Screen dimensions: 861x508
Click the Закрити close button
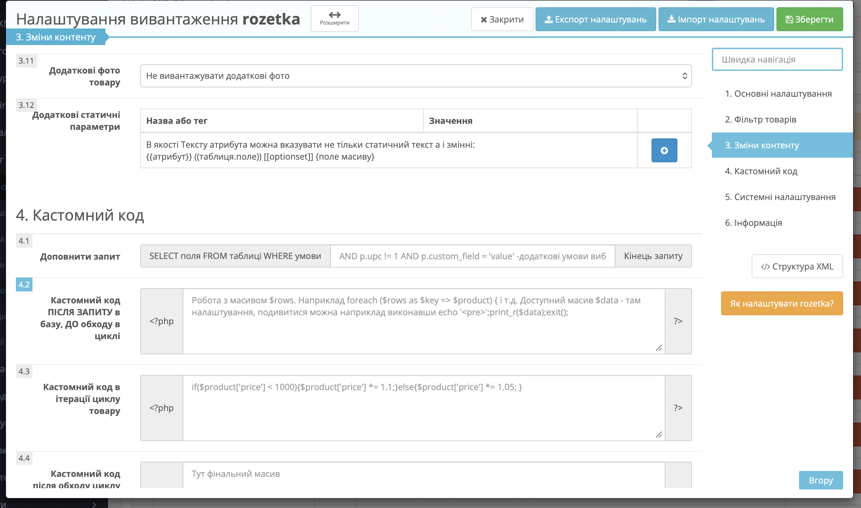pos(502,20)
